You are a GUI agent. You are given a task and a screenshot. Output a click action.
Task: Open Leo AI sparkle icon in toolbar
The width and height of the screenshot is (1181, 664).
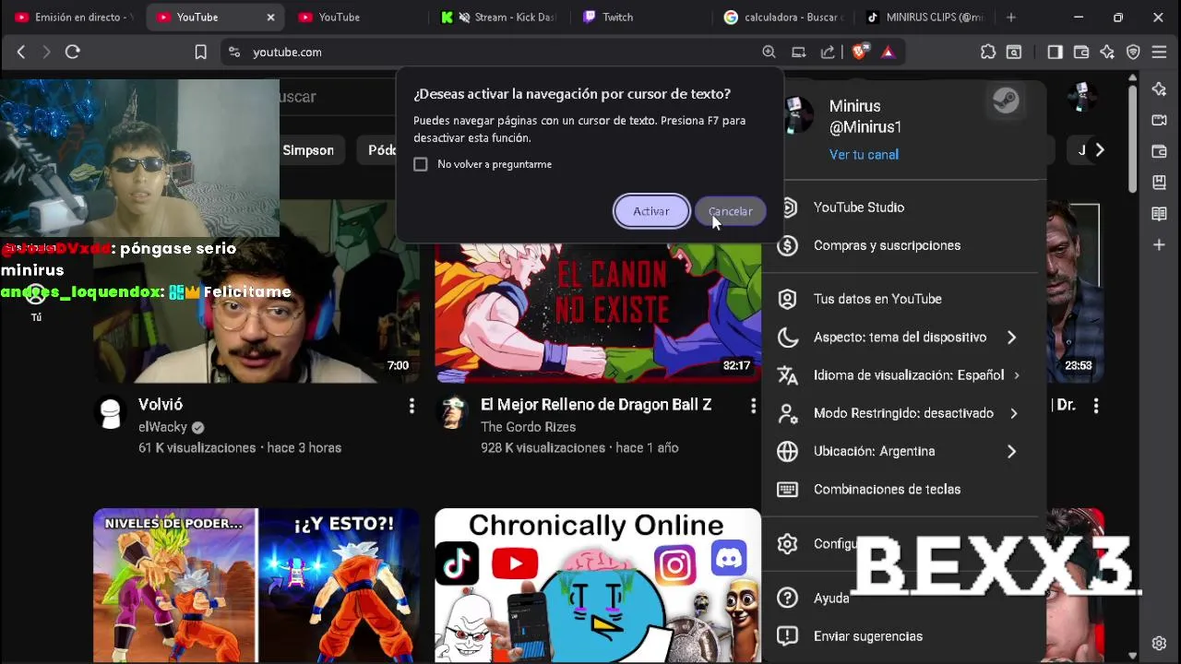[1107, 53]
